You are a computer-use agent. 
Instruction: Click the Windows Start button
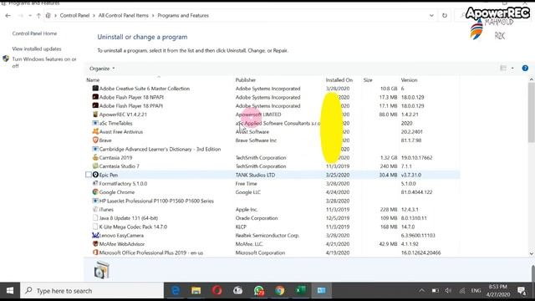click(x=10, y=290)
